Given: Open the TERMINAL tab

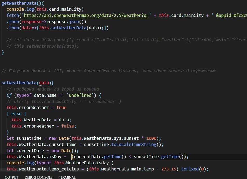Looking at the screenshot, I should pyautogui.click(x=67, y=177).
